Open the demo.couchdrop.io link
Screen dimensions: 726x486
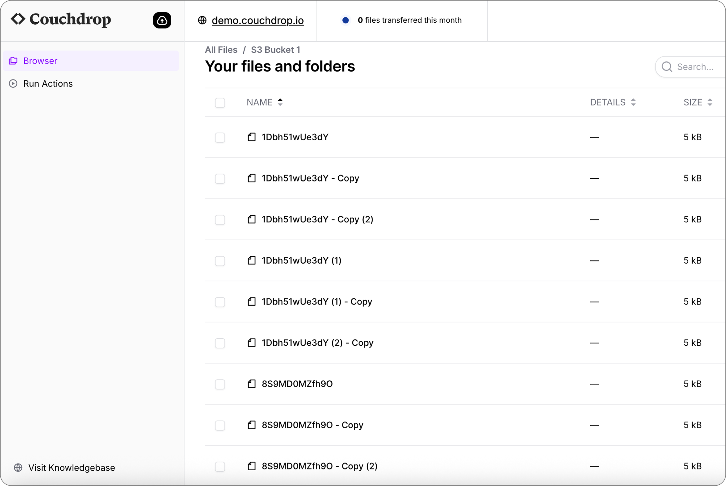257,21
